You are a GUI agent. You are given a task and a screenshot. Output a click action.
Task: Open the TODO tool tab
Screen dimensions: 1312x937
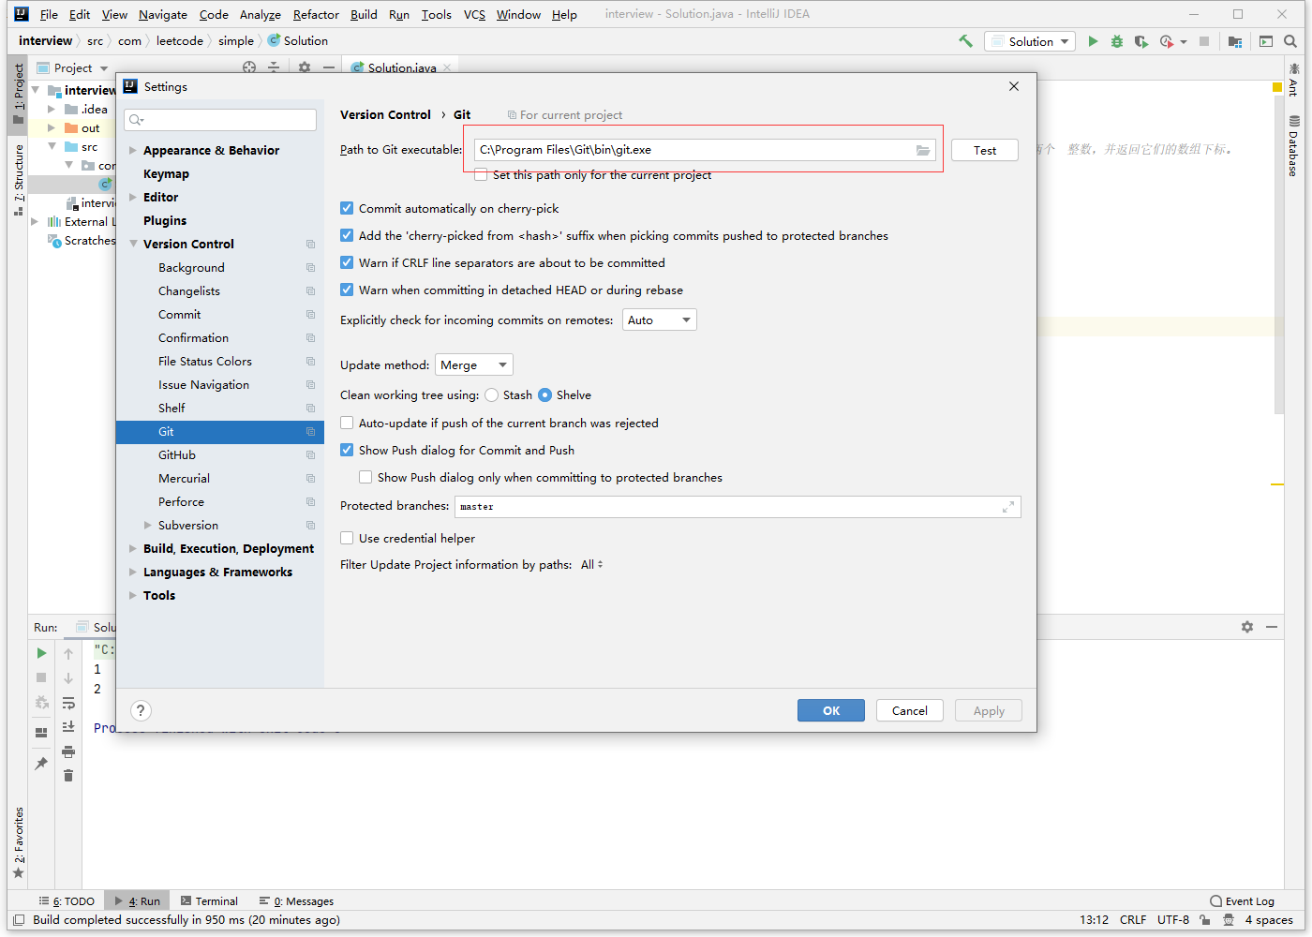coord(67,901)
